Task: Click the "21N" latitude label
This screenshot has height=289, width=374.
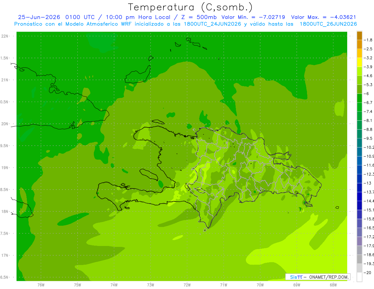Action: click(5, 80)
